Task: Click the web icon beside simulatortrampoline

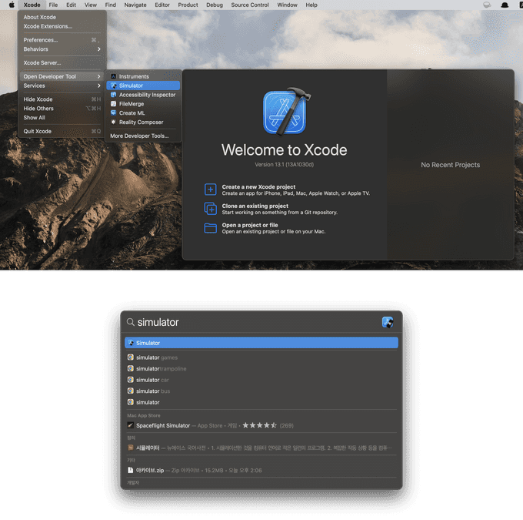Action: tap(131, 368)
